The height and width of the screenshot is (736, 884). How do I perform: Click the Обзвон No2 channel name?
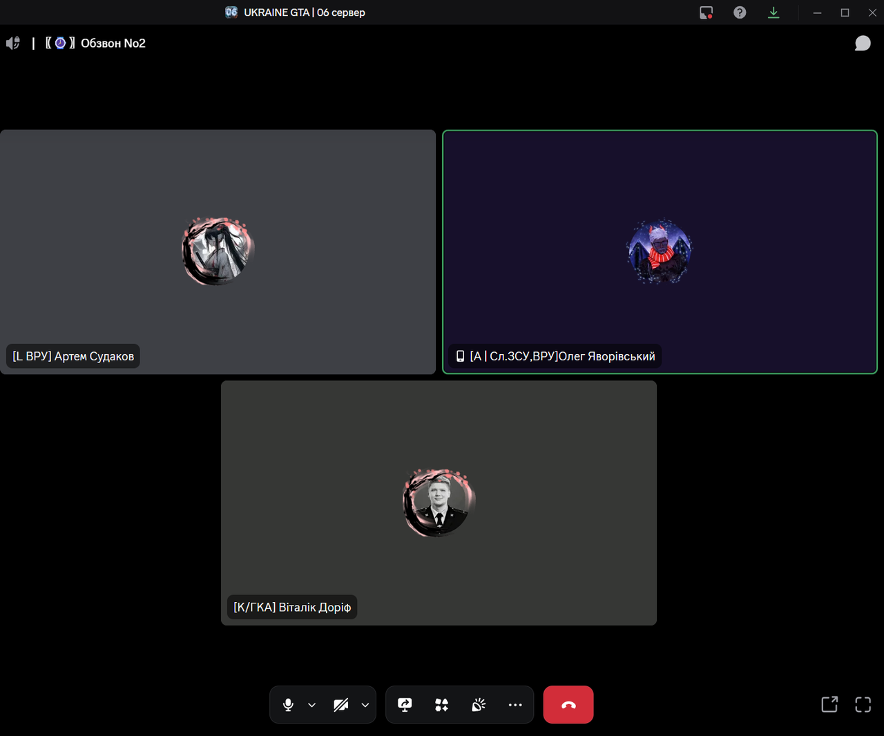coord(113,43)
